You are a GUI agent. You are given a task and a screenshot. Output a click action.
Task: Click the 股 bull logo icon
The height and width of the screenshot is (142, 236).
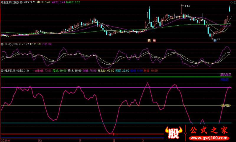[x=173, y=132]
